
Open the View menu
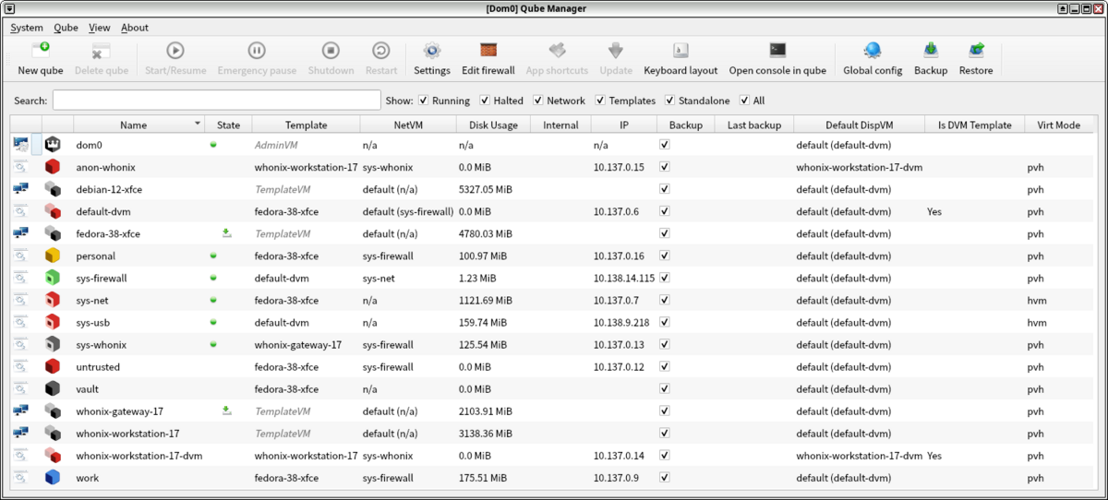point(100,28)
